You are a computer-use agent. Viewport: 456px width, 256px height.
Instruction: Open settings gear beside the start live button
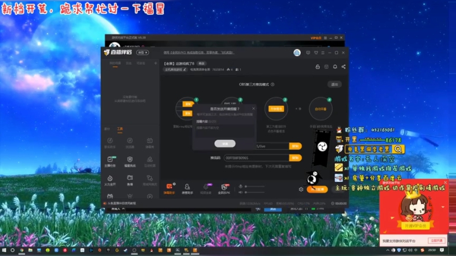click(x=301, y=189)
